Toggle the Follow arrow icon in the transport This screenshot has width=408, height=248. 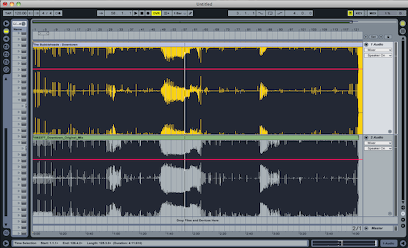click(101, 13)
